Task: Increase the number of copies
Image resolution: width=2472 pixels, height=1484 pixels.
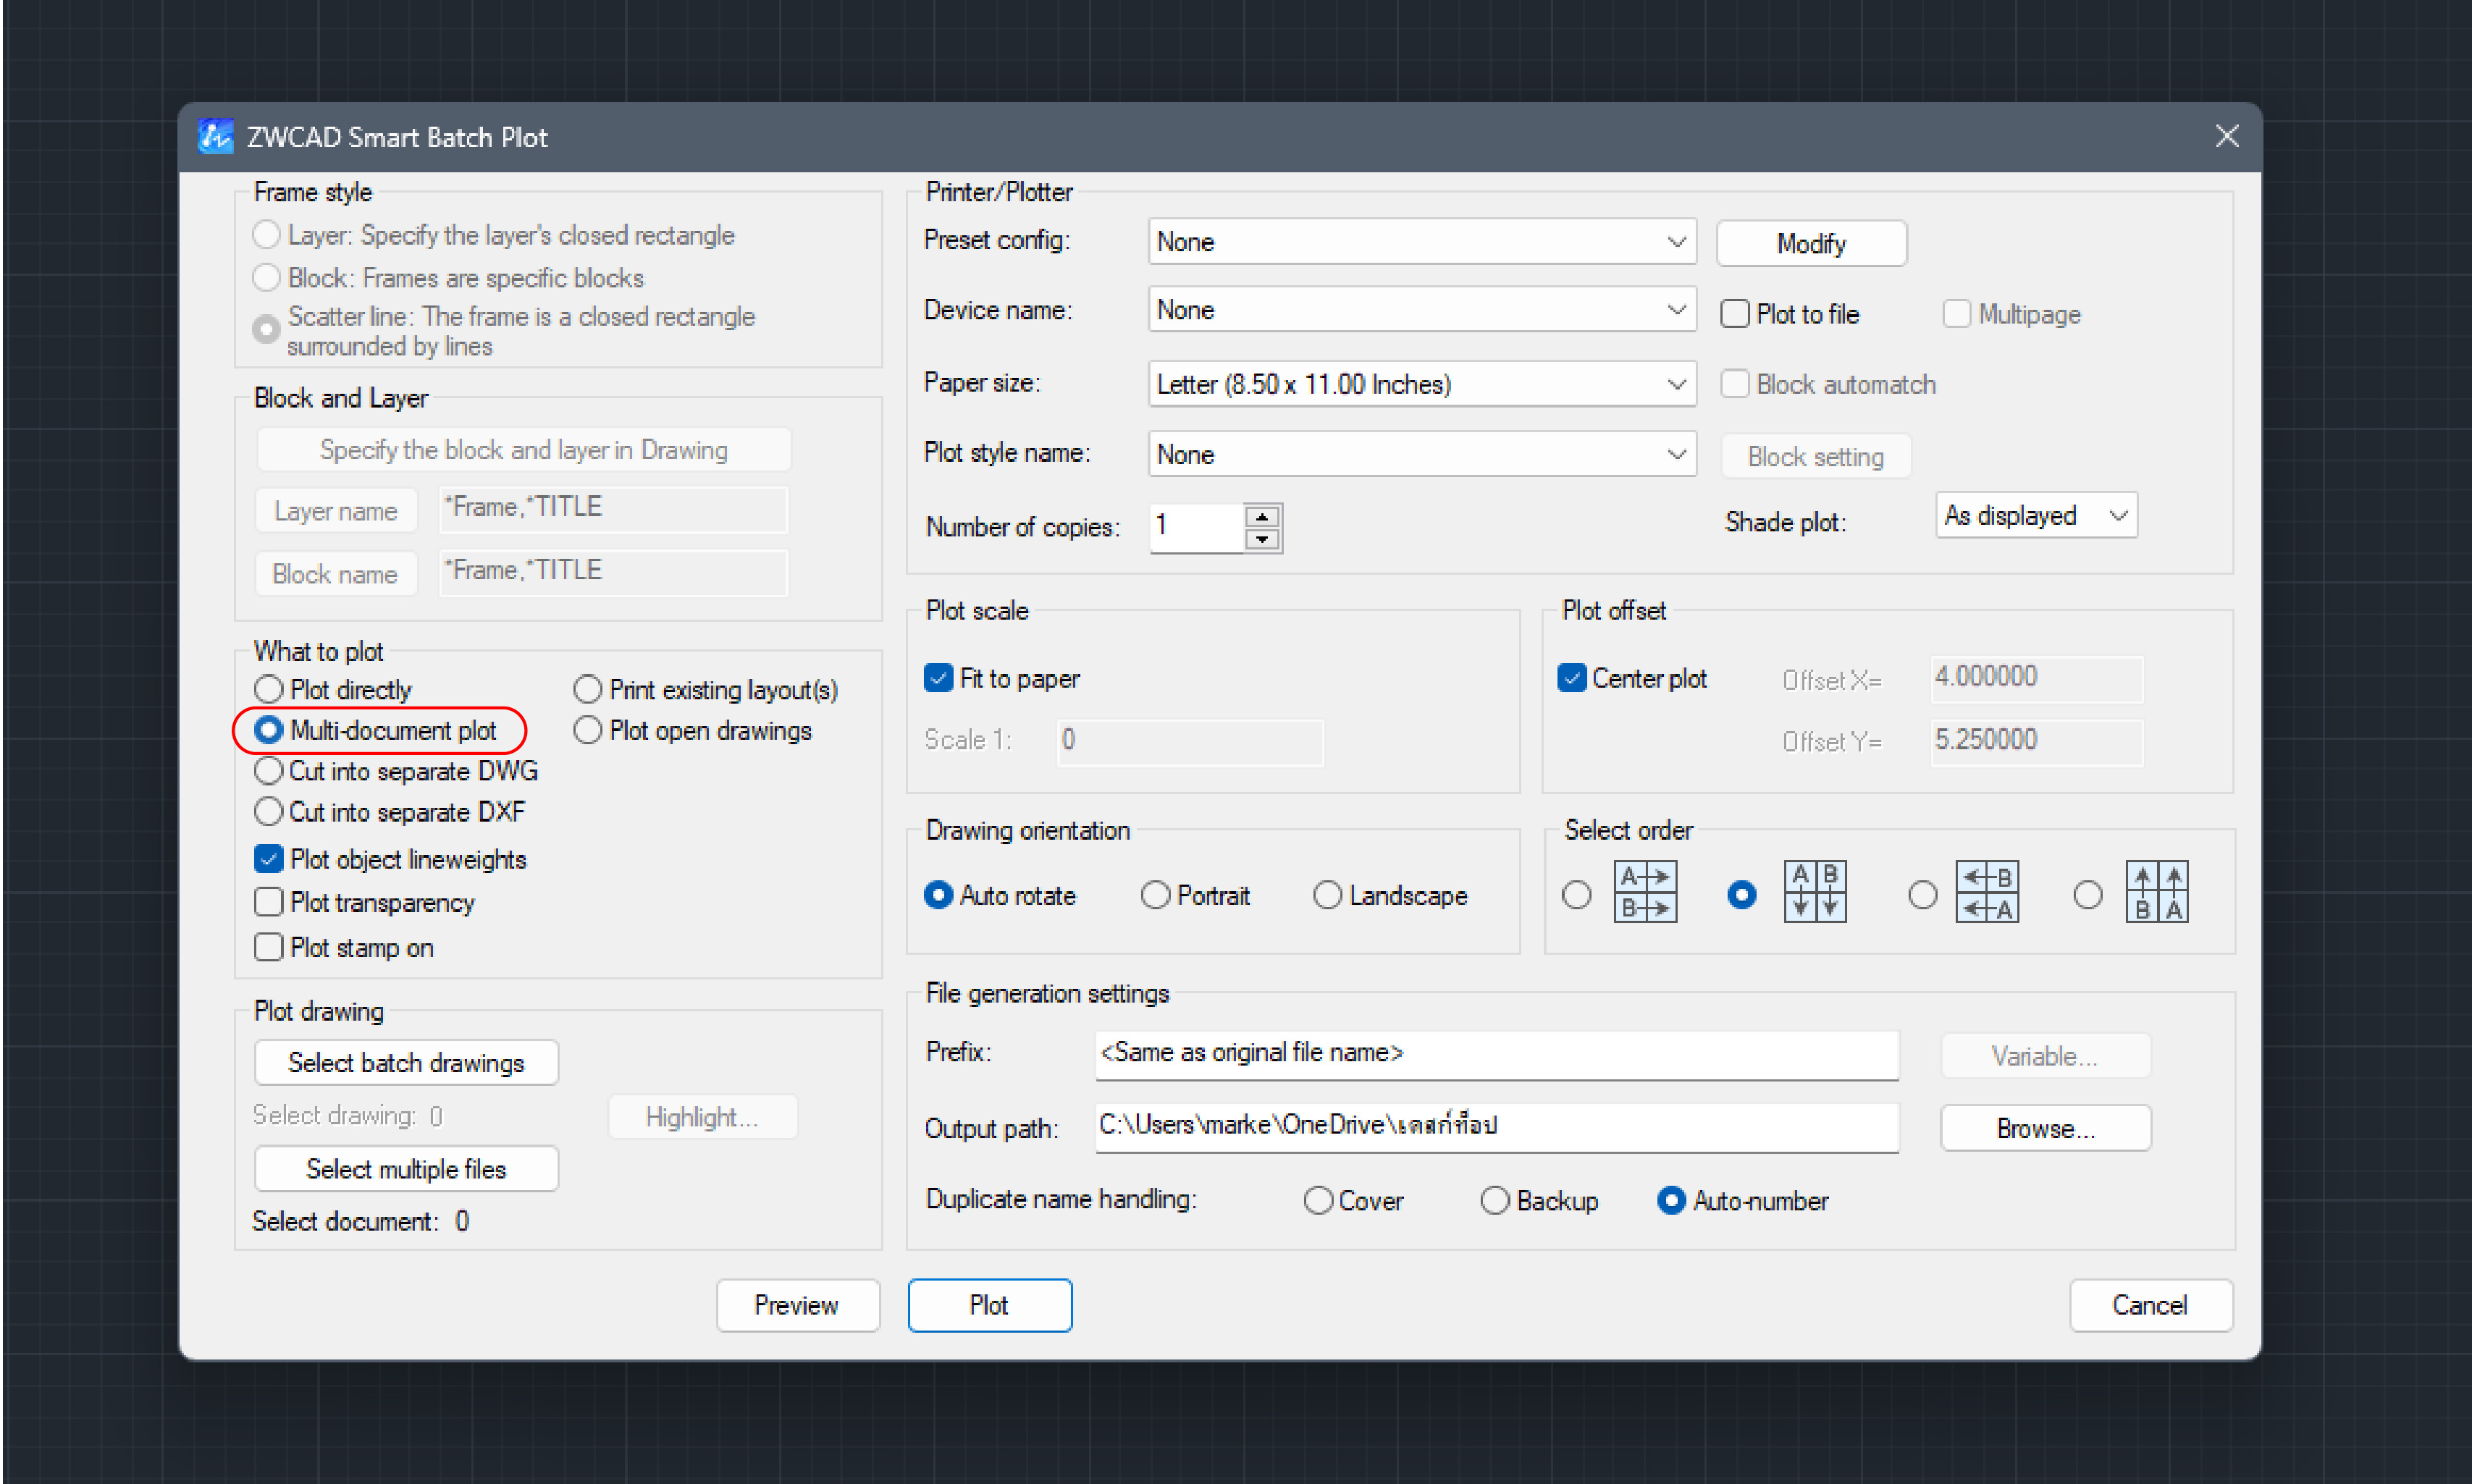Action: click(1262, 517)
